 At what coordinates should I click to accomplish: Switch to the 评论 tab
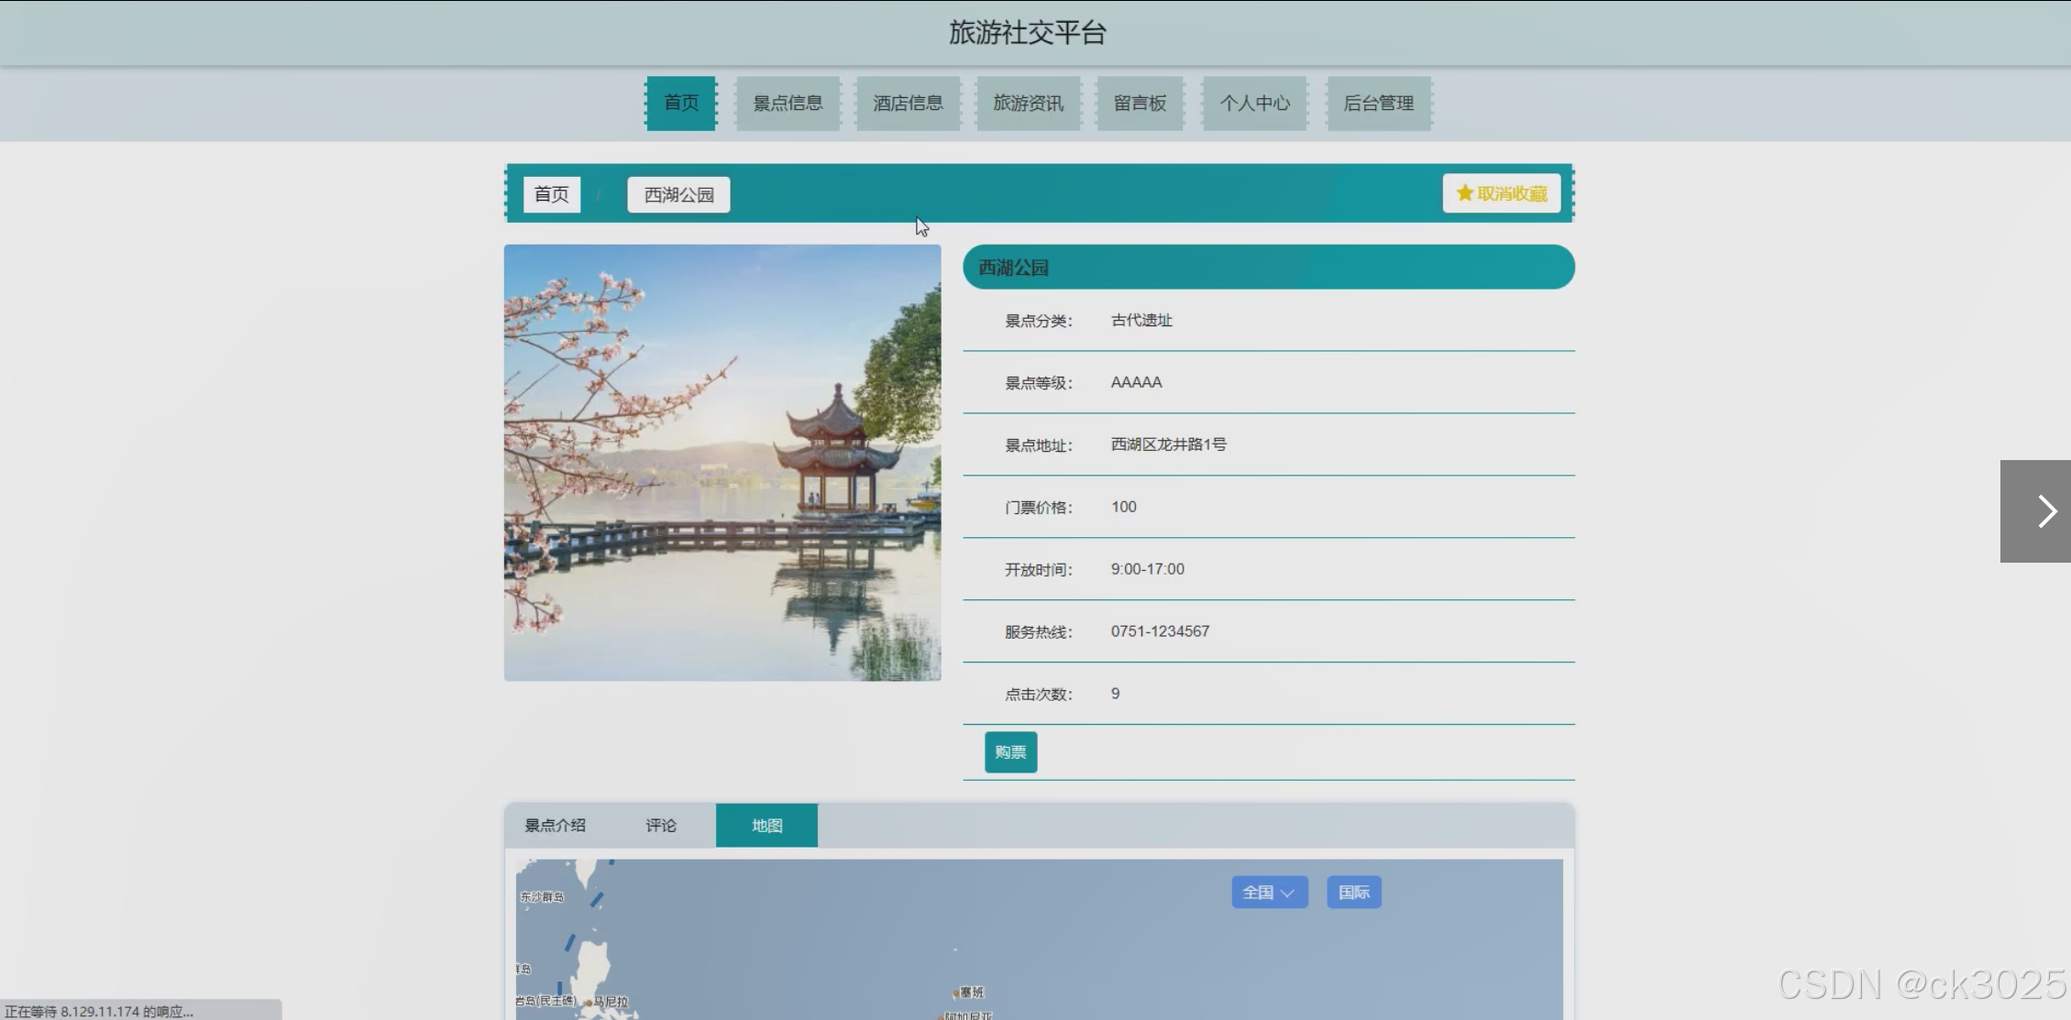point(660,826)
